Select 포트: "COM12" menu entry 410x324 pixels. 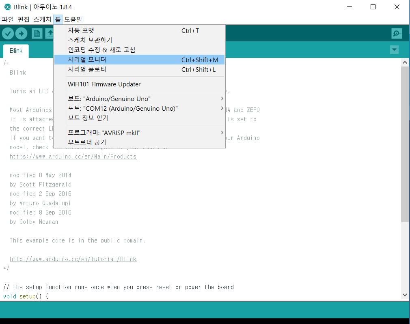coord(139,108)
